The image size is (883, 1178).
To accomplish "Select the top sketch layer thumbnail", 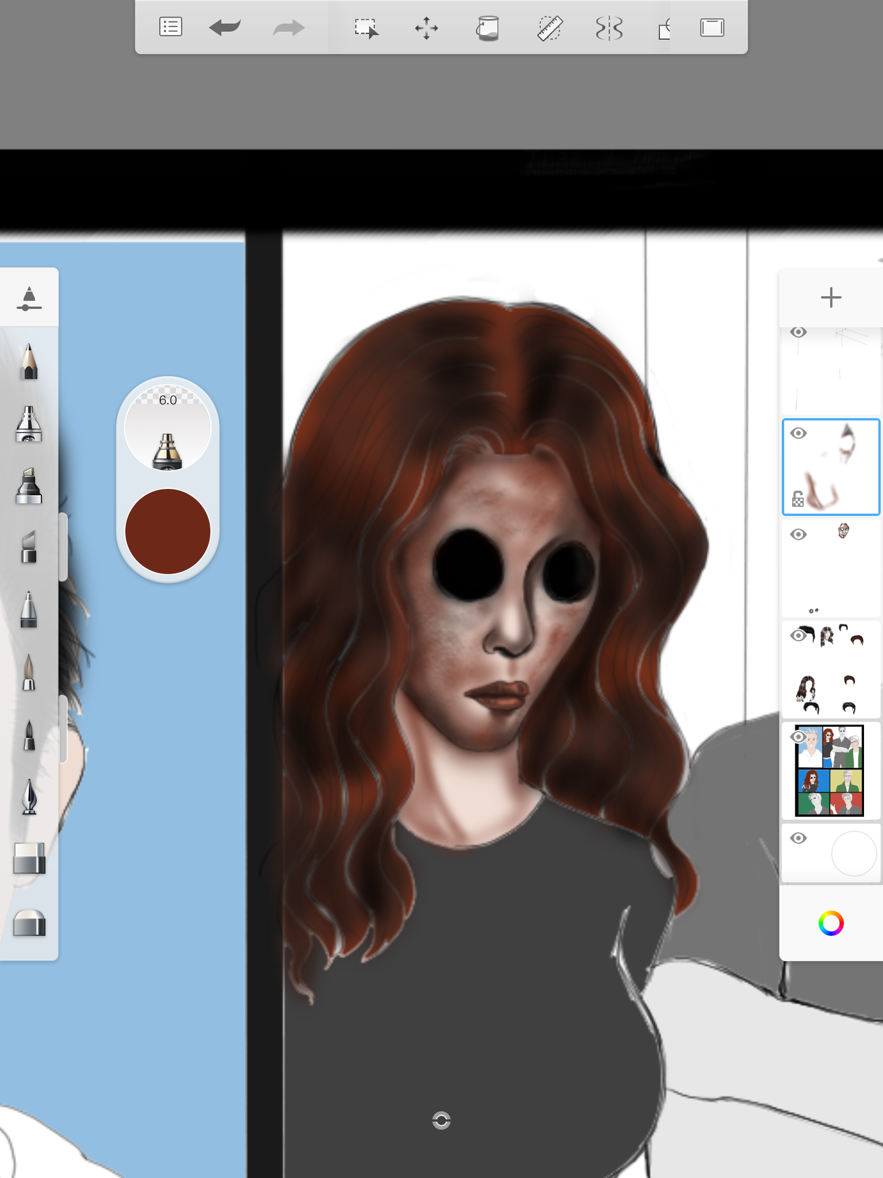I will pos(831,372).
